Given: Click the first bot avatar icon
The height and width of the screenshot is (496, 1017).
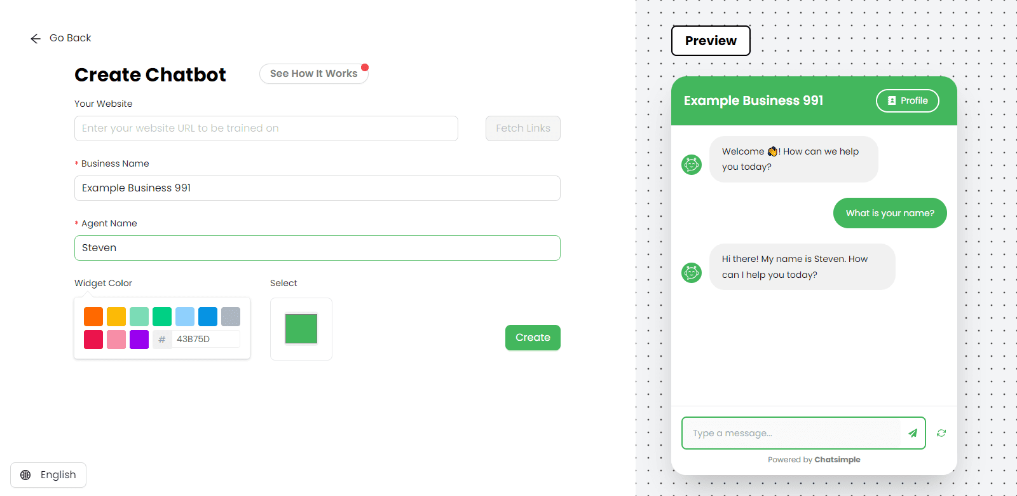Looking at the screenshot, I should (x=692, y=165).
